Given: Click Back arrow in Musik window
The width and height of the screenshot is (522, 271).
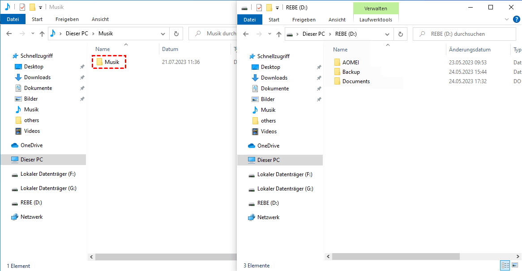Looking at the screenshot, I should [9, 34].
